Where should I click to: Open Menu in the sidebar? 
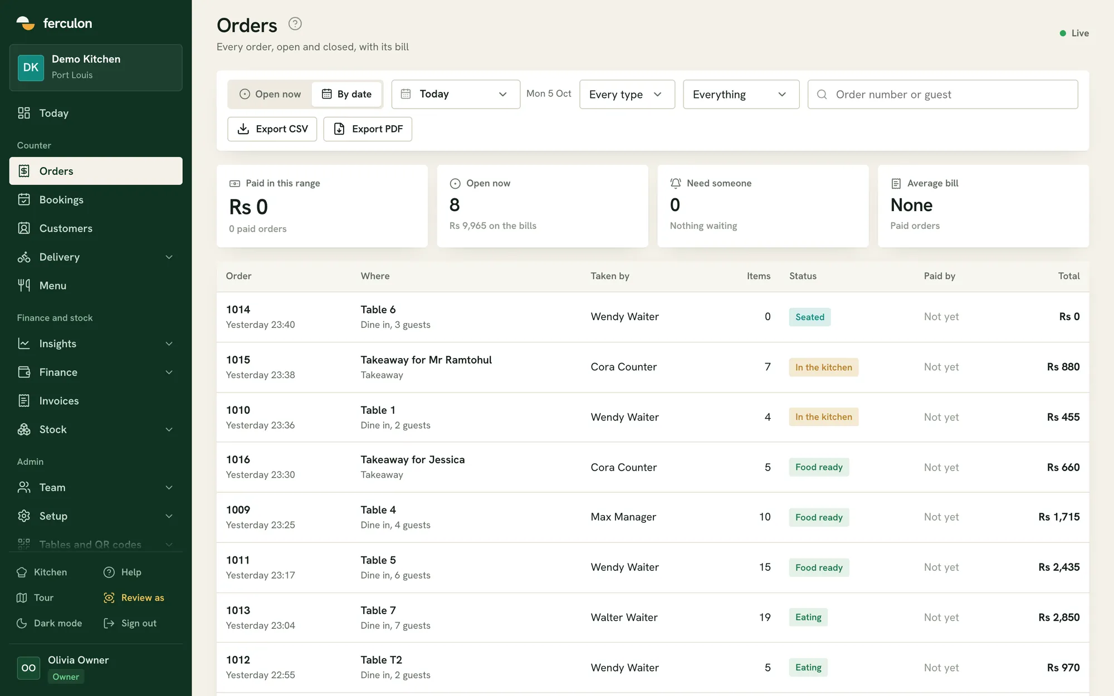(x=96, y=286)
